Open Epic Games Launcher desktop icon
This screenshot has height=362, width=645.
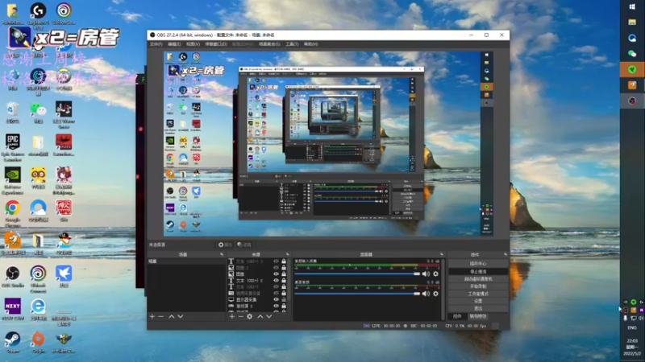[13, 147]
